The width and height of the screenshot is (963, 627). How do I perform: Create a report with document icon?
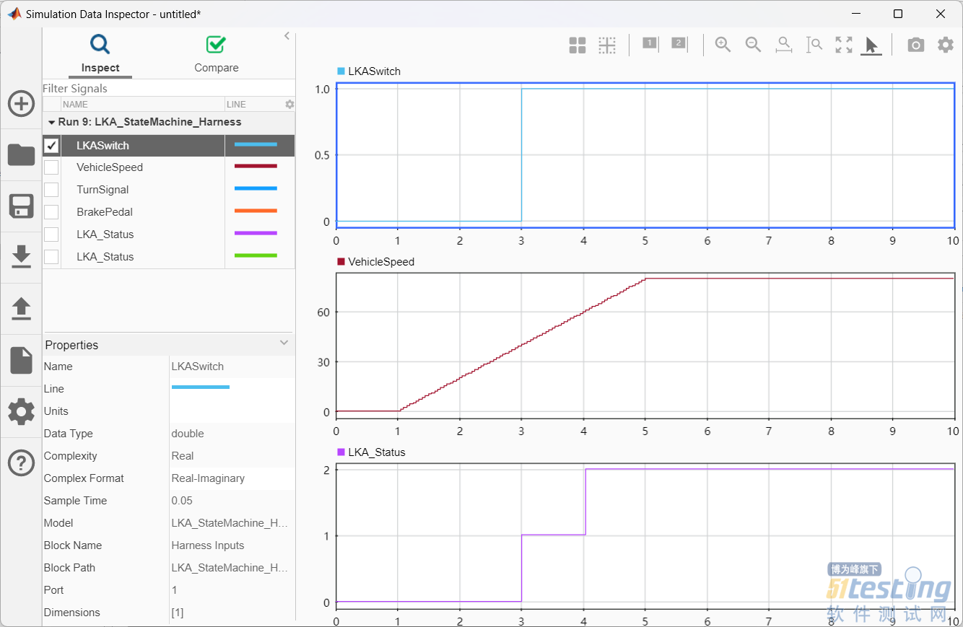(21, 360)
